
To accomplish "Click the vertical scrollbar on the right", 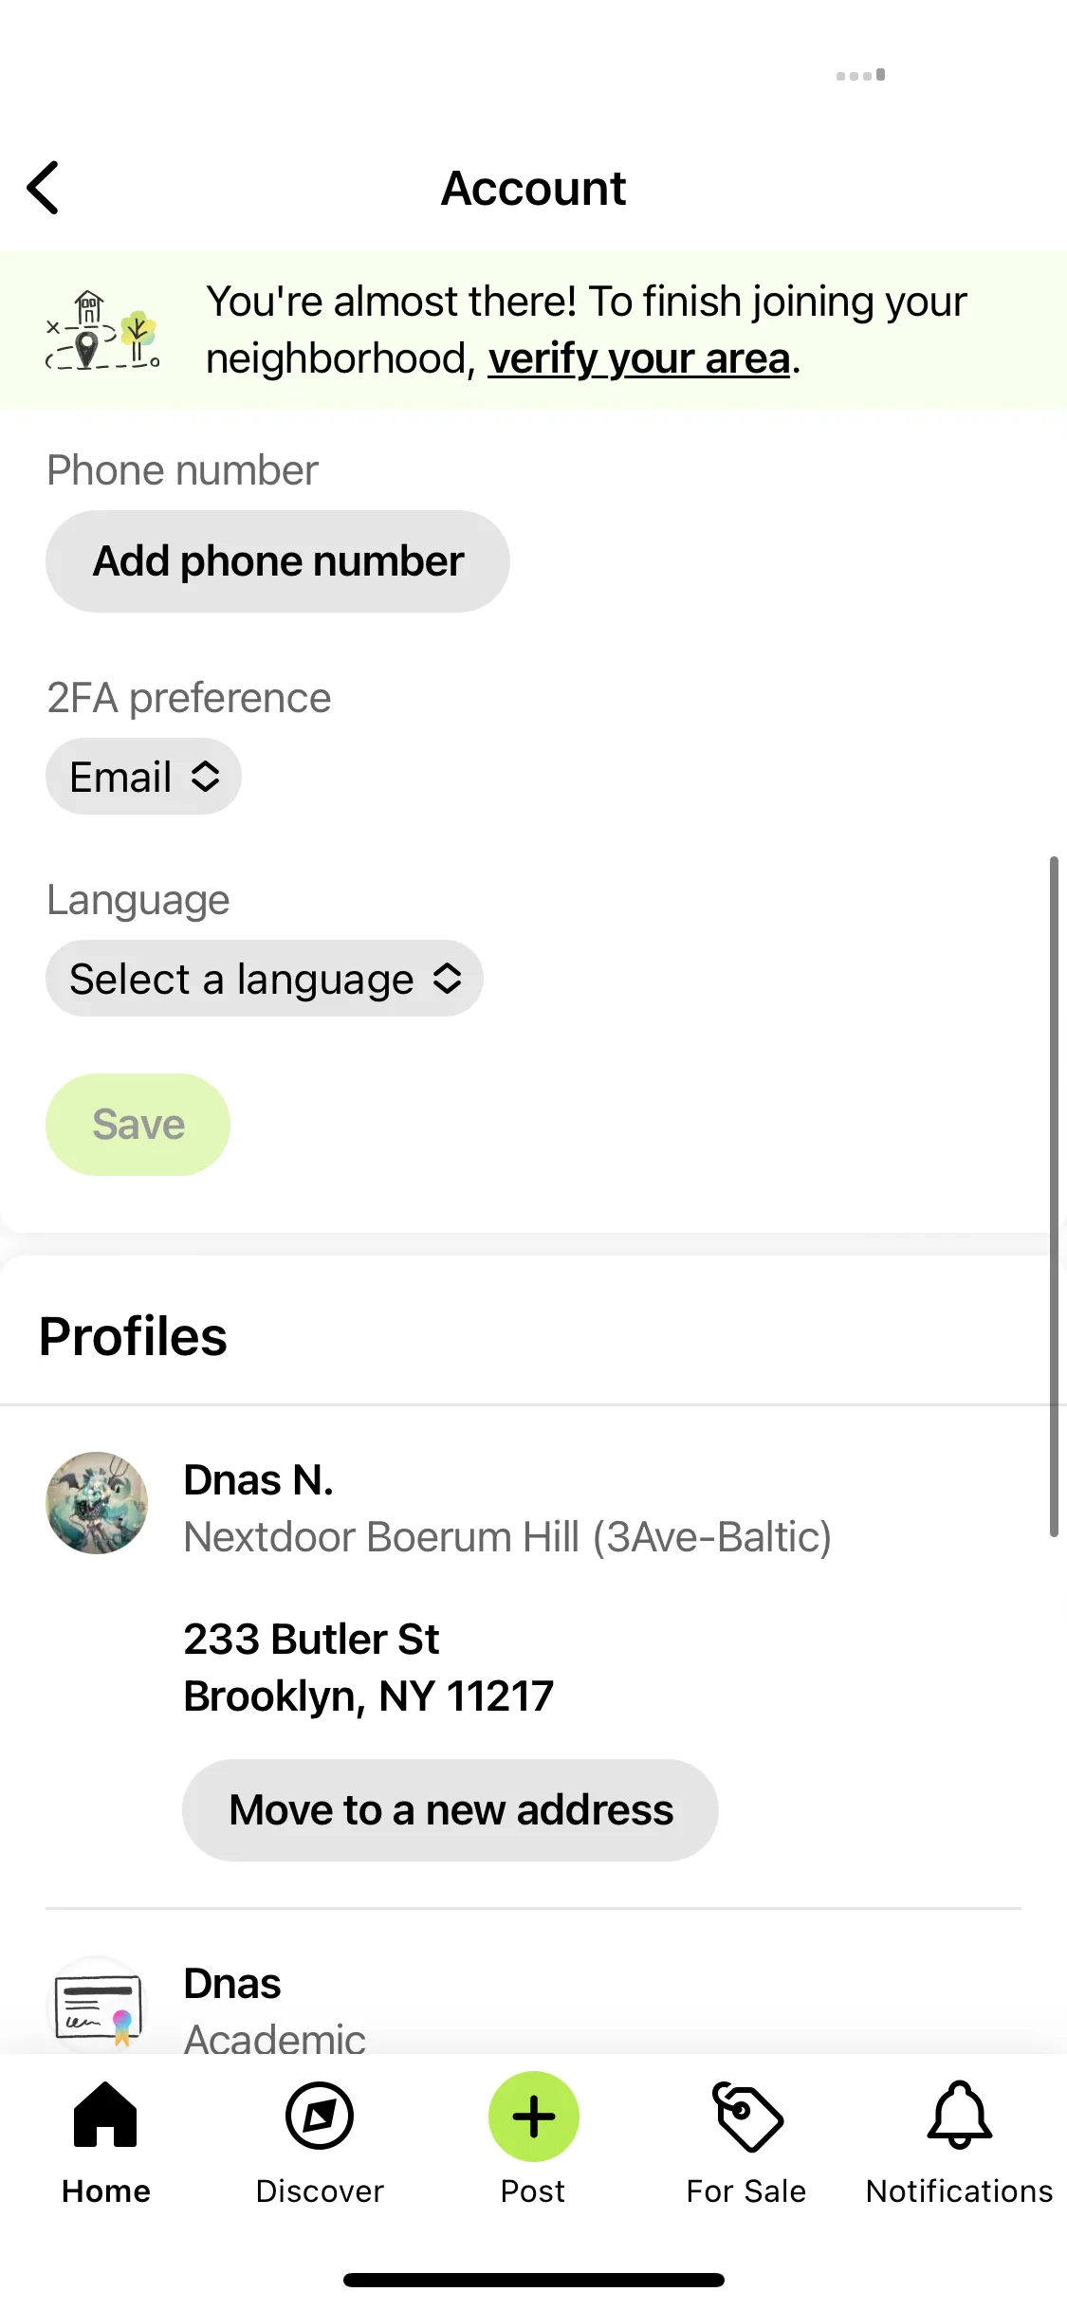I will tap(1053, 1197).
